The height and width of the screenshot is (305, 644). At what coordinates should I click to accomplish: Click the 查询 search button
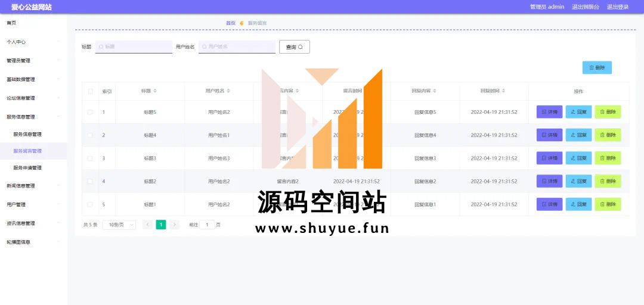(x=294, y=47)
